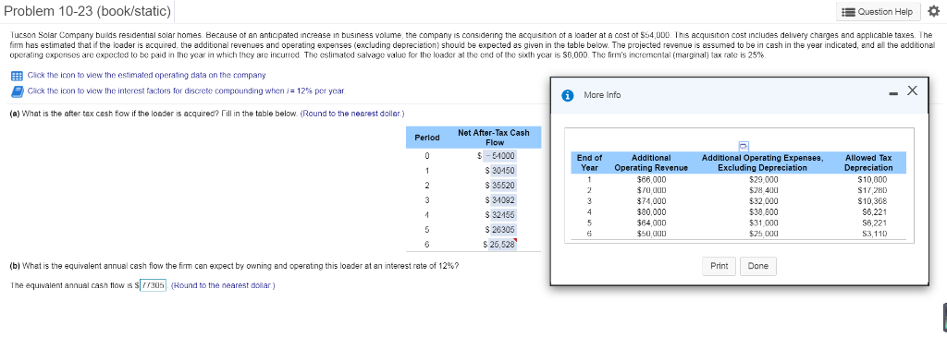Click the $28,400 expenses cell
The height and width of the screenshot is (337, 947).
763,190
